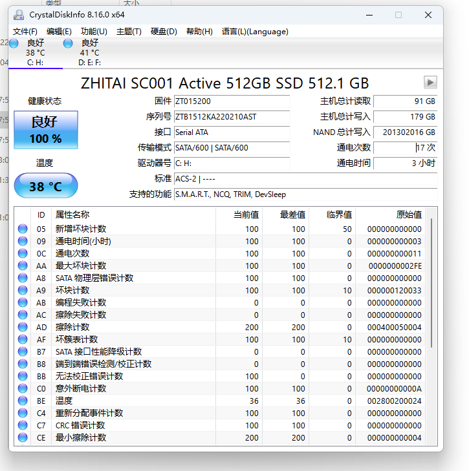
Task: Click status orb for attribute 05 新增坏块计数
Action: [x=23, y=229]
